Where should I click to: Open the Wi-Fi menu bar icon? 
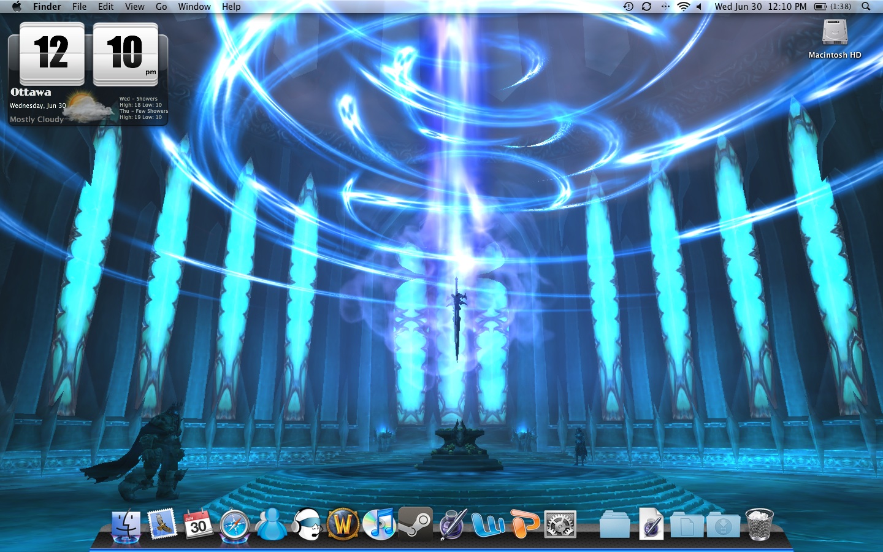(683, 6)
